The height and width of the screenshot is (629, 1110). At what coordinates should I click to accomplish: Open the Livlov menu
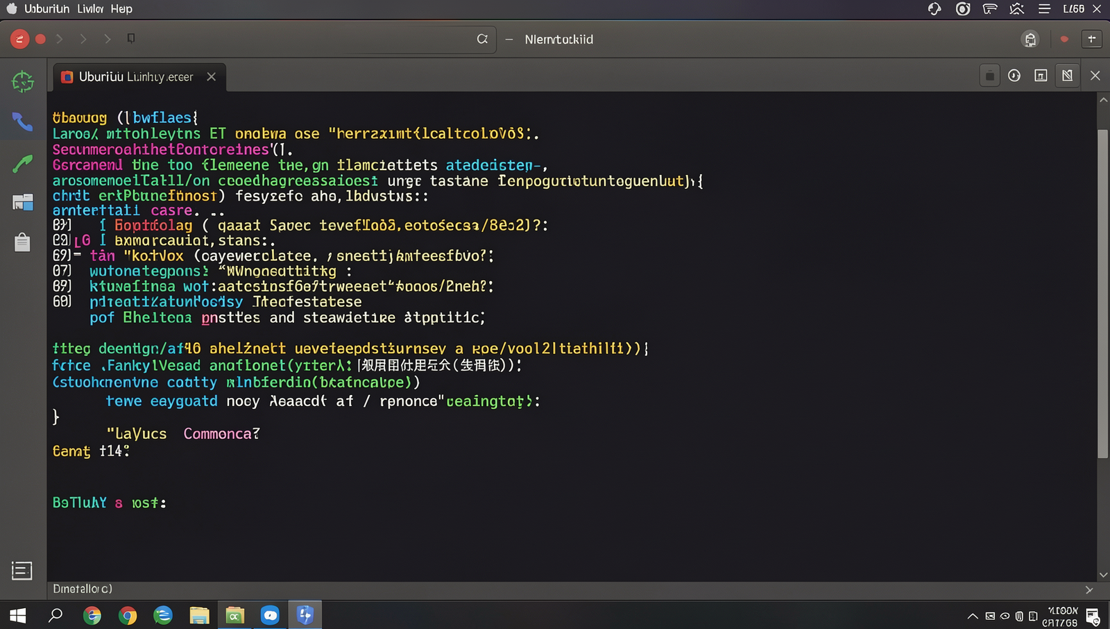click(x=90, y=9)
